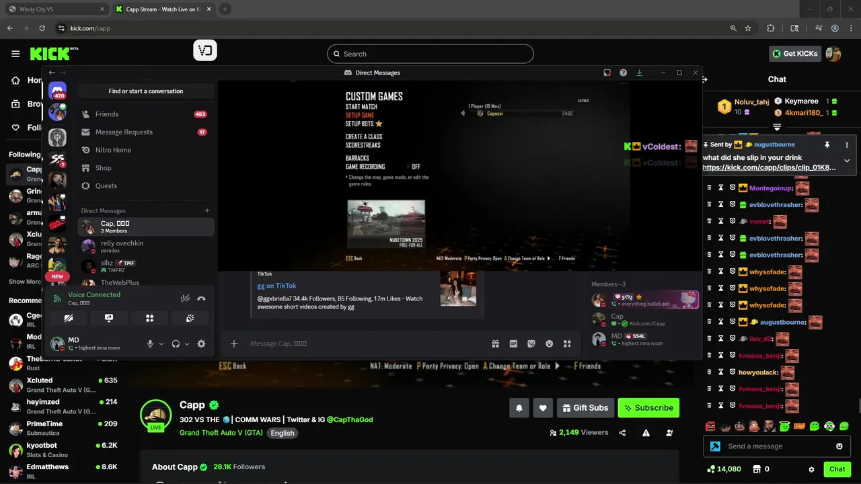Go back with Discord title bar arrow
Screen dimensions: 861x484
point(52,73)
